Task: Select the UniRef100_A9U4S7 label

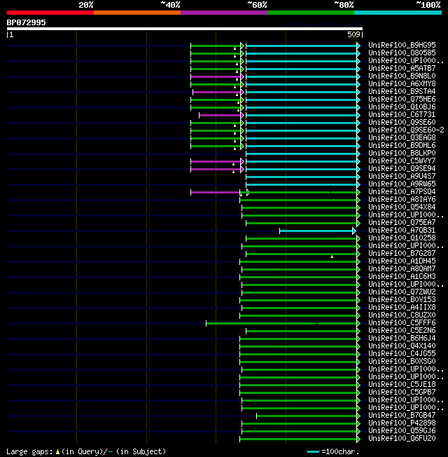Action: 402,177
